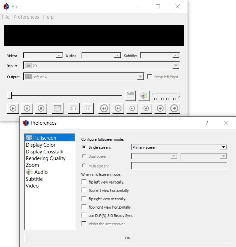The height and width of the screenshot is (247, 236).
Task: Open the File menu
Action: [x=6, y=17]
